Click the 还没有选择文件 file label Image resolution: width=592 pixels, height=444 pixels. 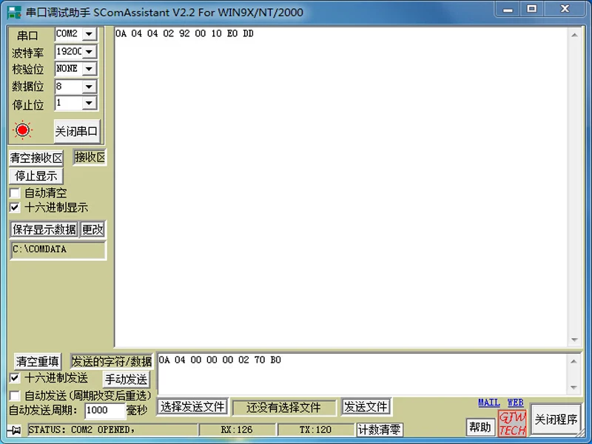pyautogui.click(x=283, y=408)
